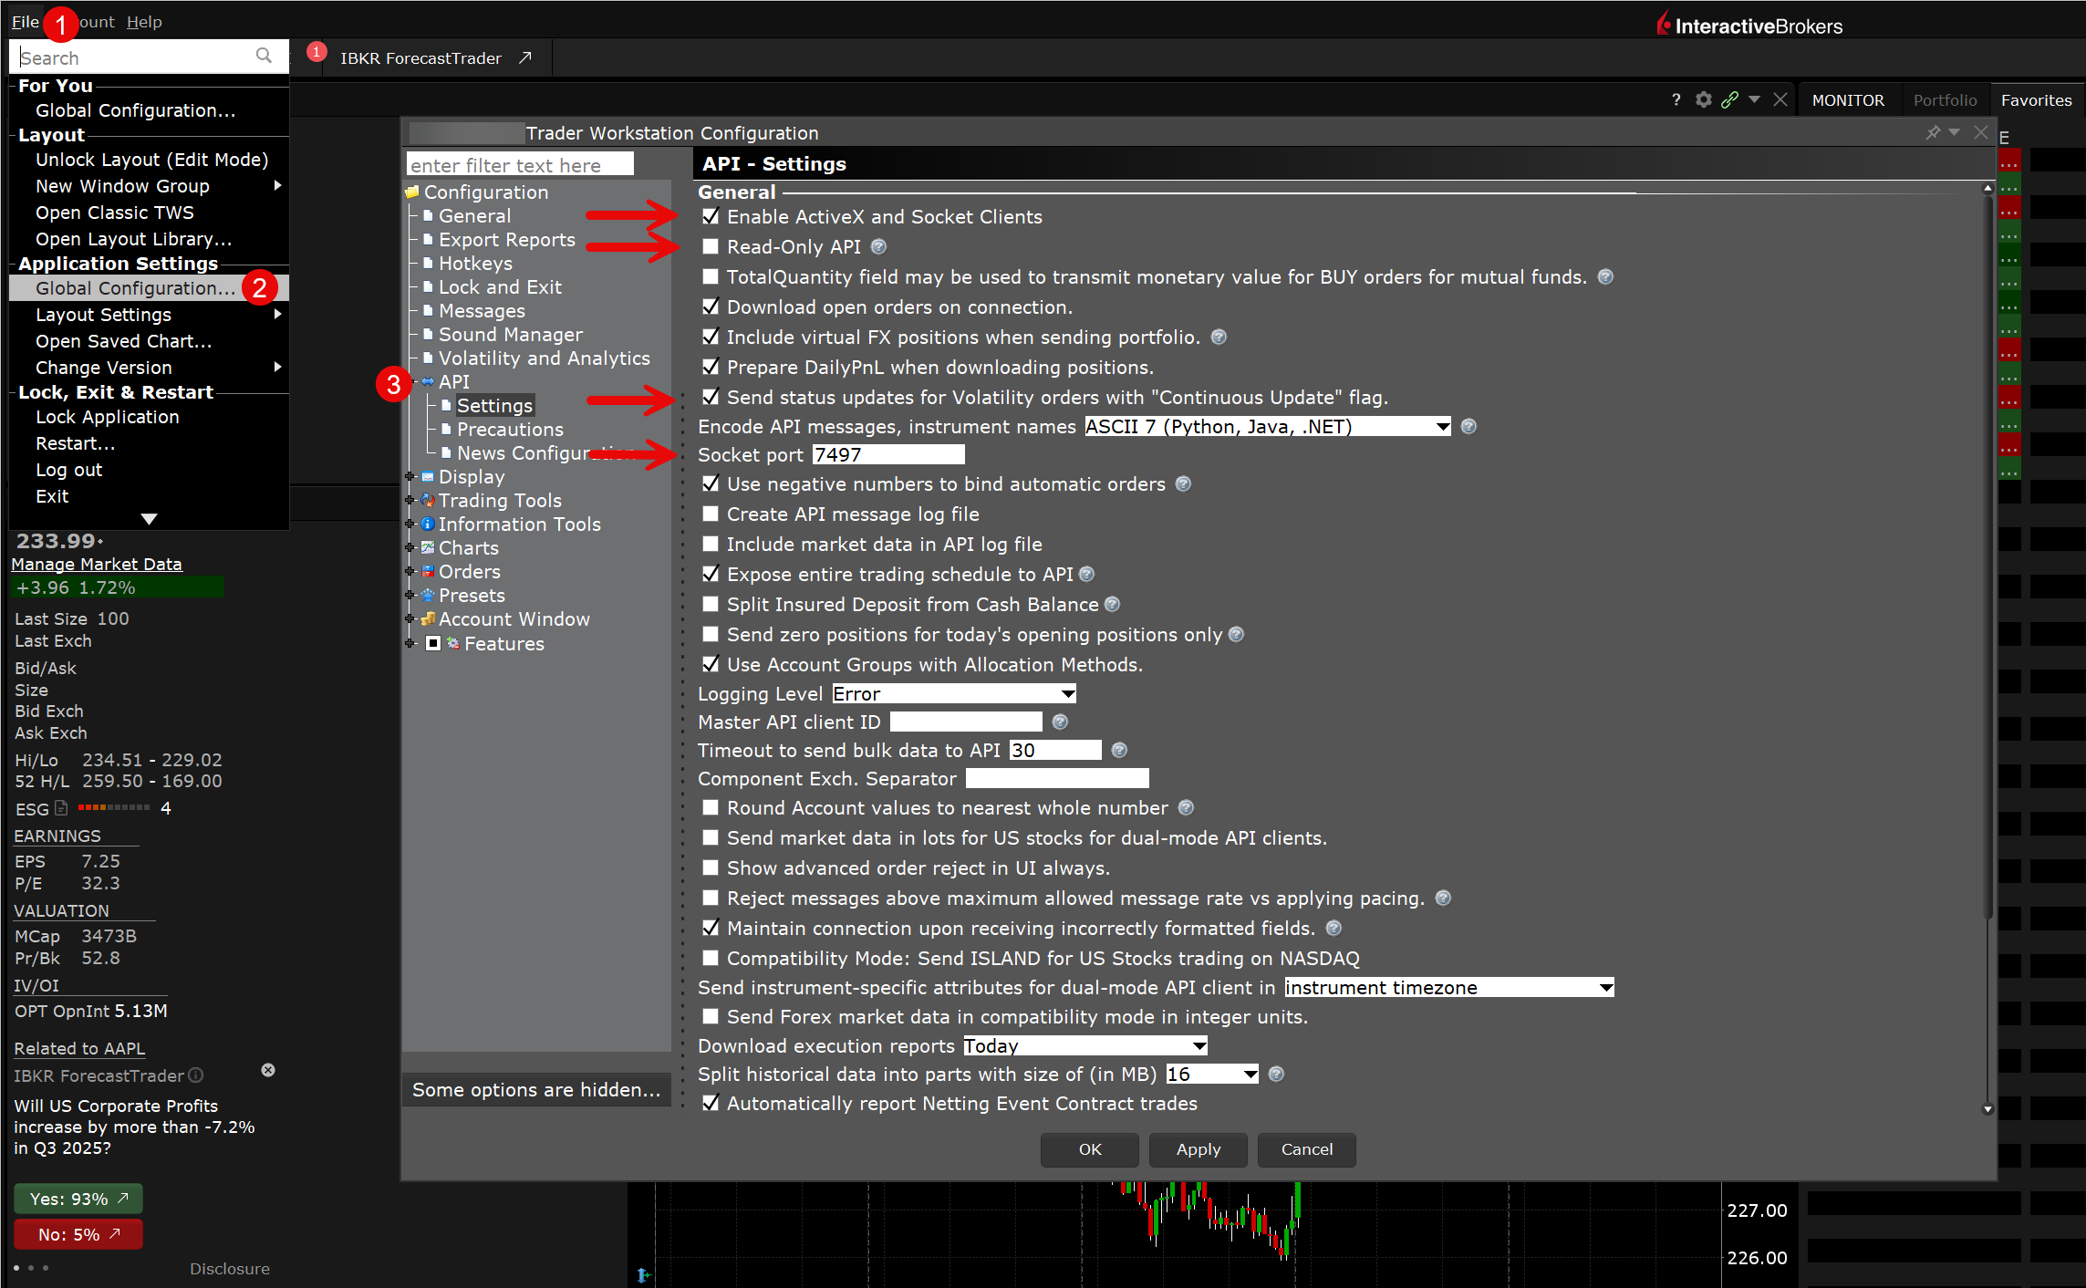Toggle Create API message log file
The height and width of the screenshot is (1288, 2086).
coord(711,514)
